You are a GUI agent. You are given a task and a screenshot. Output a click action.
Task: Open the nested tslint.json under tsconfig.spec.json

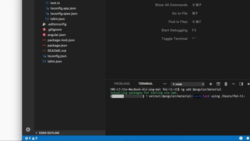pyautogui.click(x=57, y=19)
